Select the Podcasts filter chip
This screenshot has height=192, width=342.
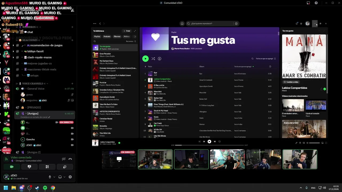[x=107, y=37]
